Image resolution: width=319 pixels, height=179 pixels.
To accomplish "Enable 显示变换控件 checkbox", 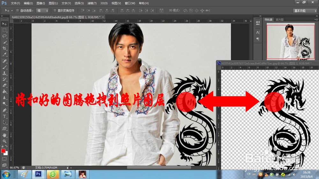I will (x=55, y=11).
